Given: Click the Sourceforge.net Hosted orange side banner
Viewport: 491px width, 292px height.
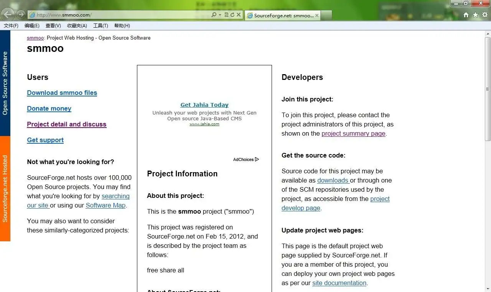Looking at the screenshot, I should [5, 189].
